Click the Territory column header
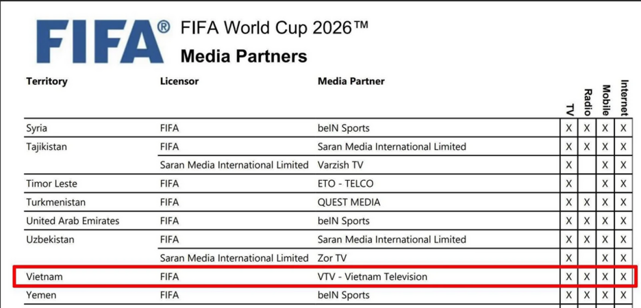Image resolution: width=641 pixels, height=308 pixels. point(47,81)
